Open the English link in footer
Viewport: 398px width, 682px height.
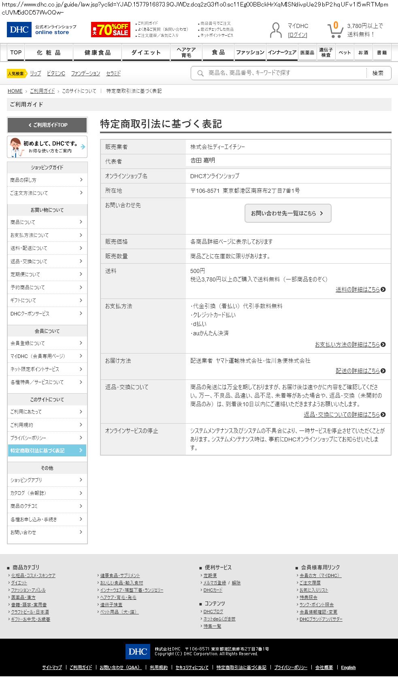[348, 667]
